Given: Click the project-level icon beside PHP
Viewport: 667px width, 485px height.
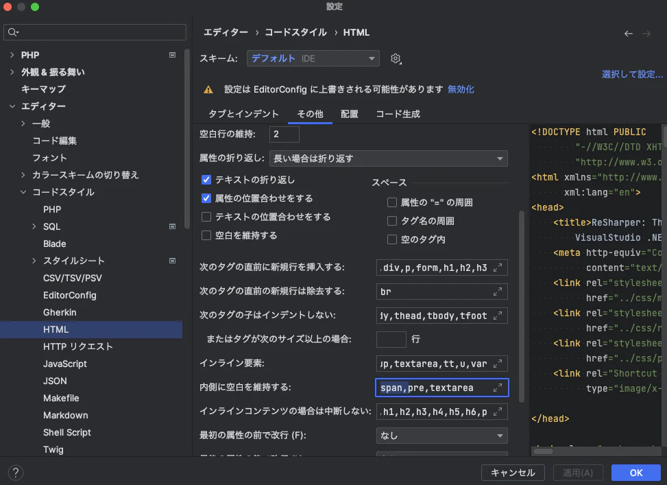Looking at the screenshot, I should point(172,55).
